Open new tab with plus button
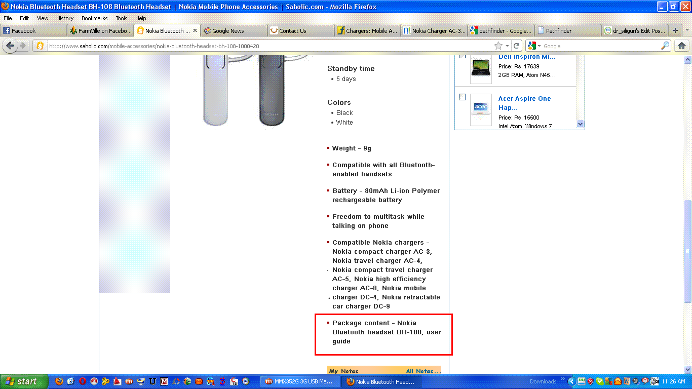Image resolution: width=692 pixels, height=389 pixels. (675, 30)
